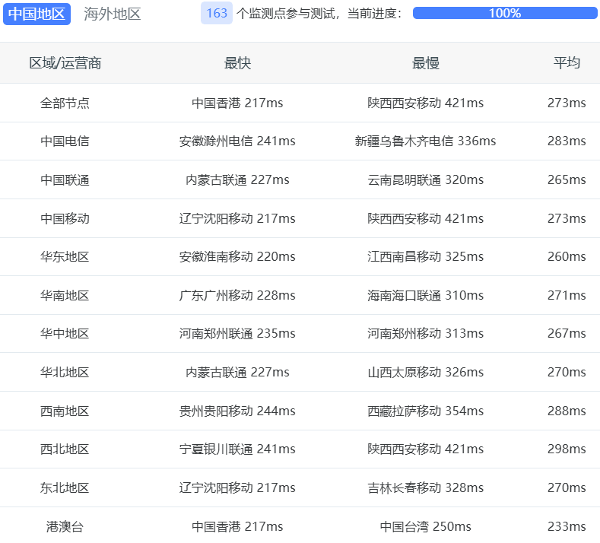
Task: Click 陕西西安移动 421ms in 中国移动 row
Action: tap(426, 218)
